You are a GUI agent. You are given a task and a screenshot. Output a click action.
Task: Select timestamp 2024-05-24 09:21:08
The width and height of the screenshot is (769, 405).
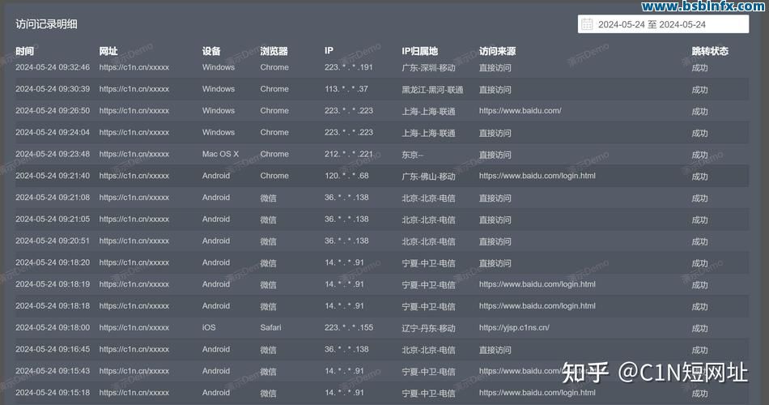point(53,198)
